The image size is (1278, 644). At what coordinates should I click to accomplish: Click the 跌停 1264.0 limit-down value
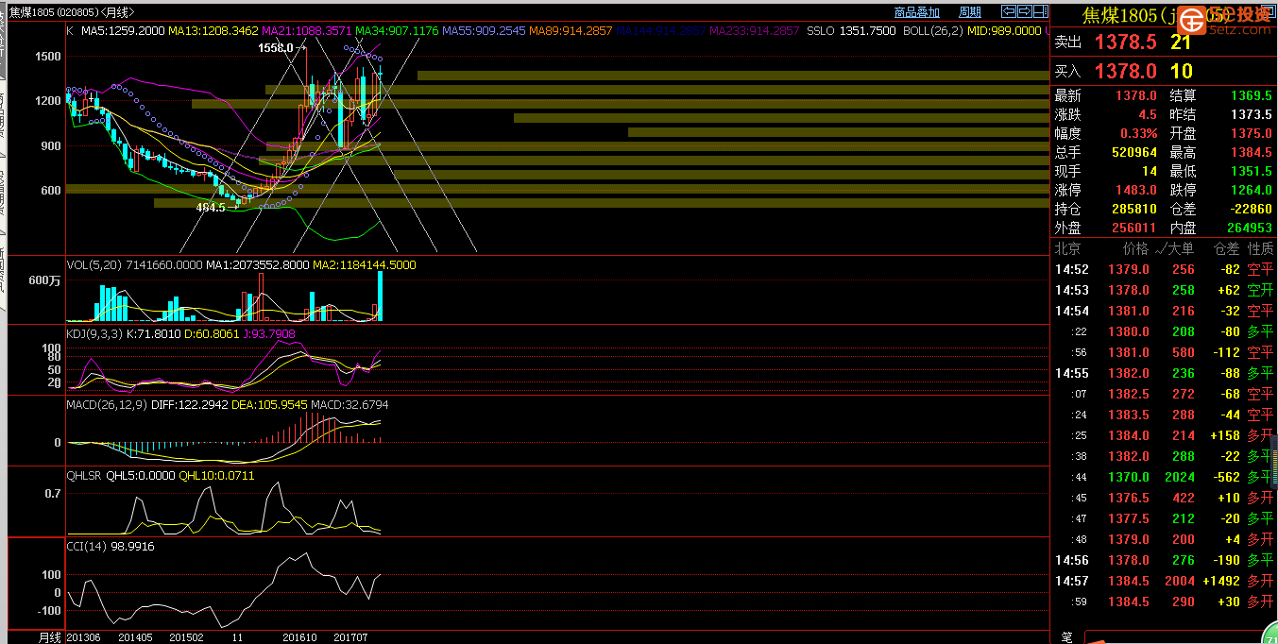click(x=1252, y=190)
